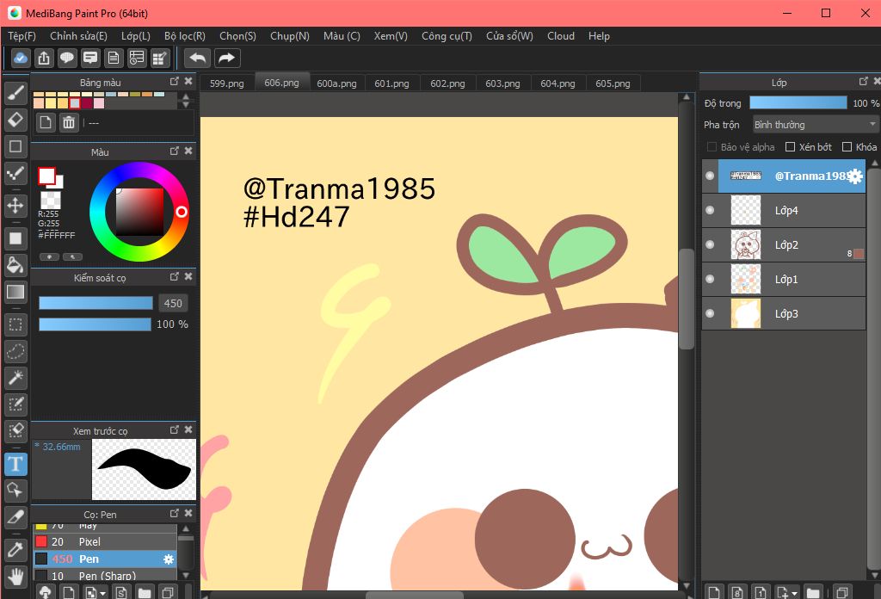Open settings gear on the Pen brush row
Viewport: 881px width, 599px height.
click(168, 559)
